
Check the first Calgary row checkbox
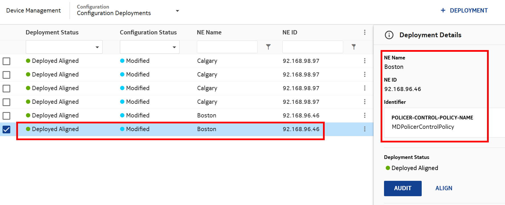click(6, 61)
